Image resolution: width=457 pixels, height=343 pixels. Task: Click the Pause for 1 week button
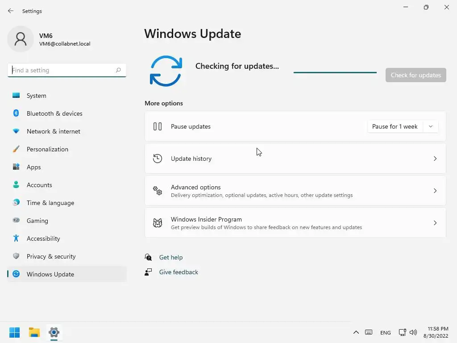[395, 126]
